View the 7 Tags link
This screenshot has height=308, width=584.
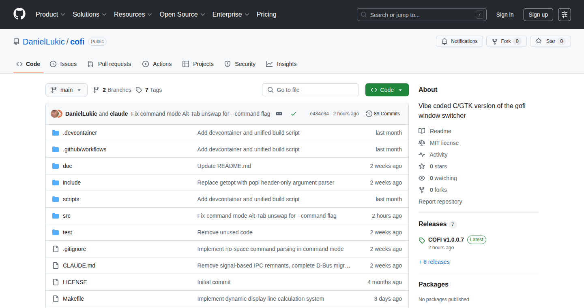coord(149,90)
